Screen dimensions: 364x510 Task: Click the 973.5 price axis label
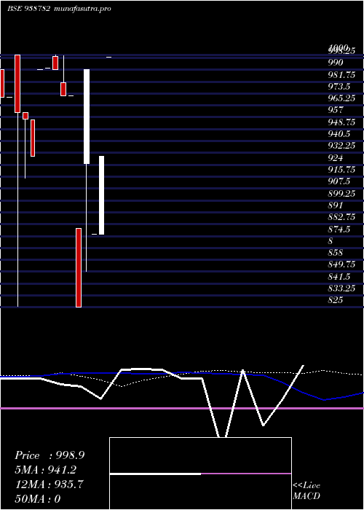339,87
